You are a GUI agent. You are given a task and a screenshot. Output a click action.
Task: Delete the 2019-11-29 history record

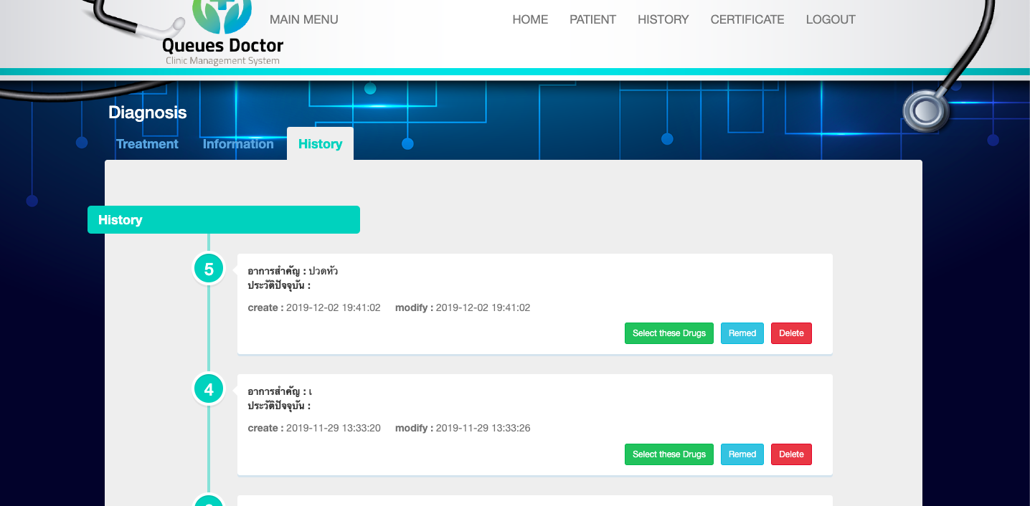point(791,454)
